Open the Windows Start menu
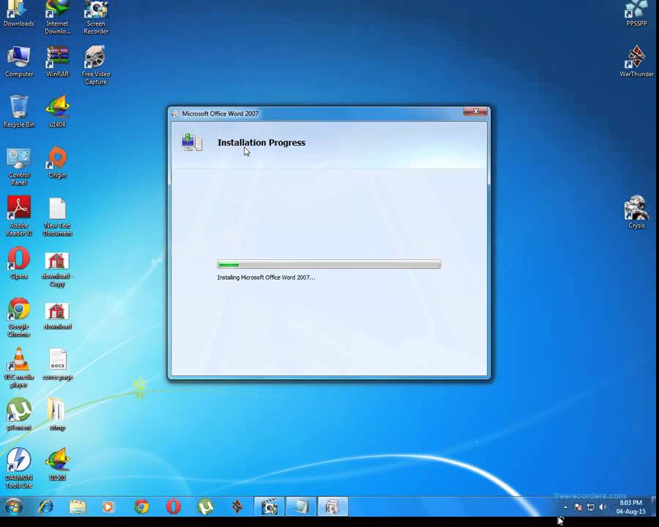Screen dimensions: 659x527 click(x=14, y=507)
